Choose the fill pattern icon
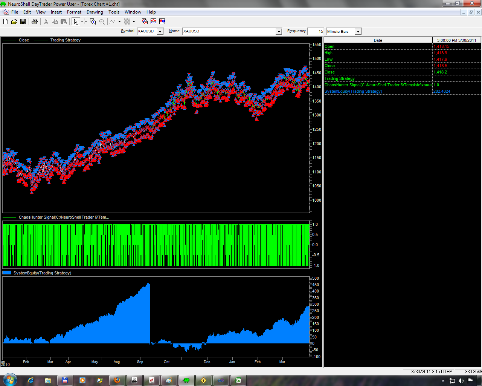The image size is (482, 386). 127,21
